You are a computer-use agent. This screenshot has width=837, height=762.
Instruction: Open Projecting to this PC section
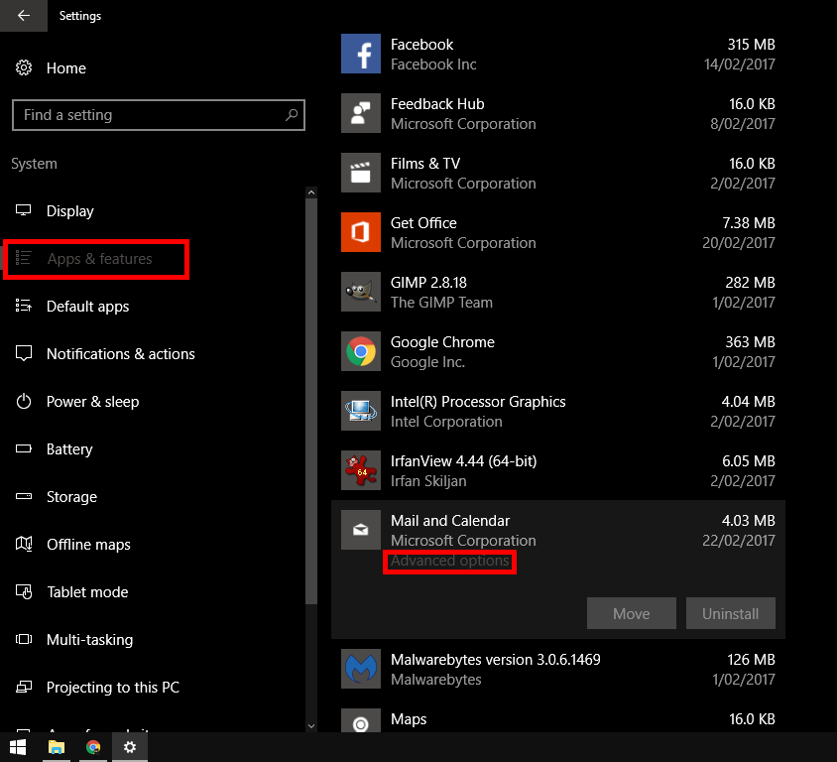113,688
